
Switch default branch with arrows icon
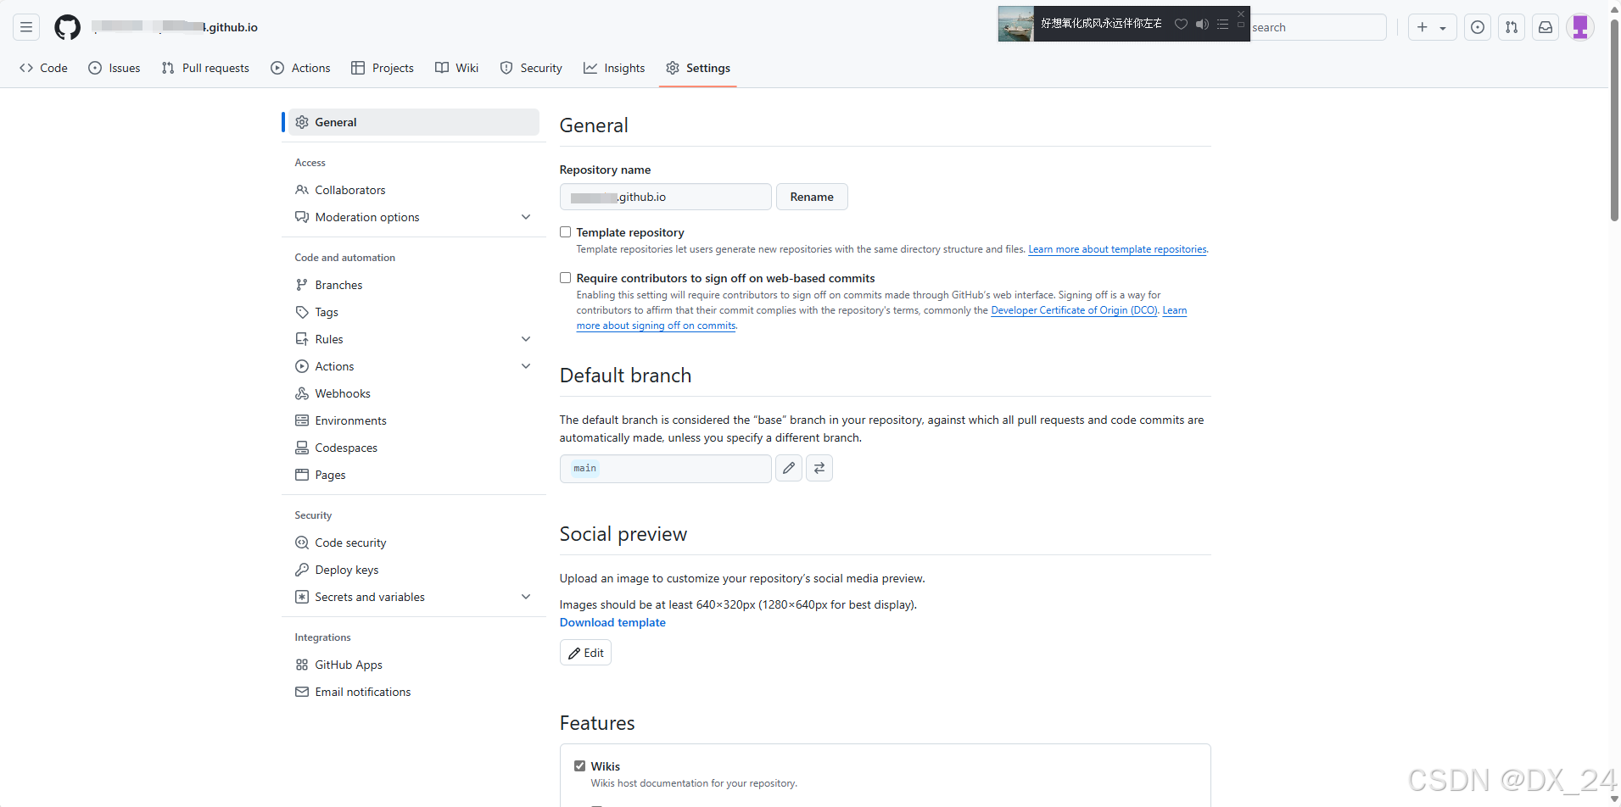coord(819,468)
